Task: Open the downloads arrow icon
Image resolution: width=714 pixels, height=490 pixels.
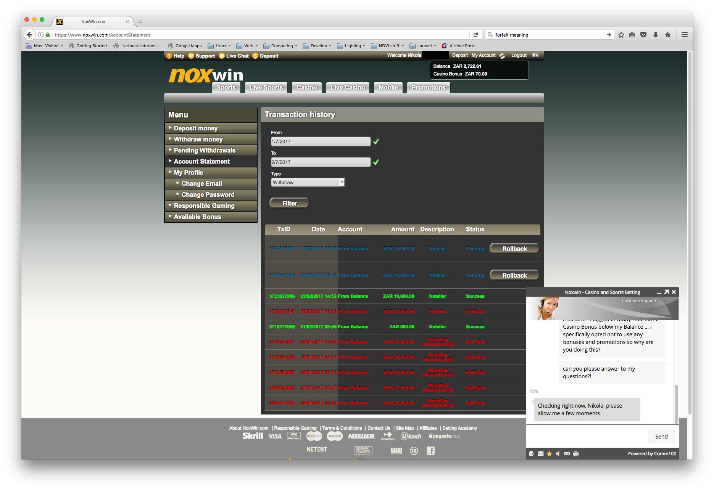Action: [655, 35]
